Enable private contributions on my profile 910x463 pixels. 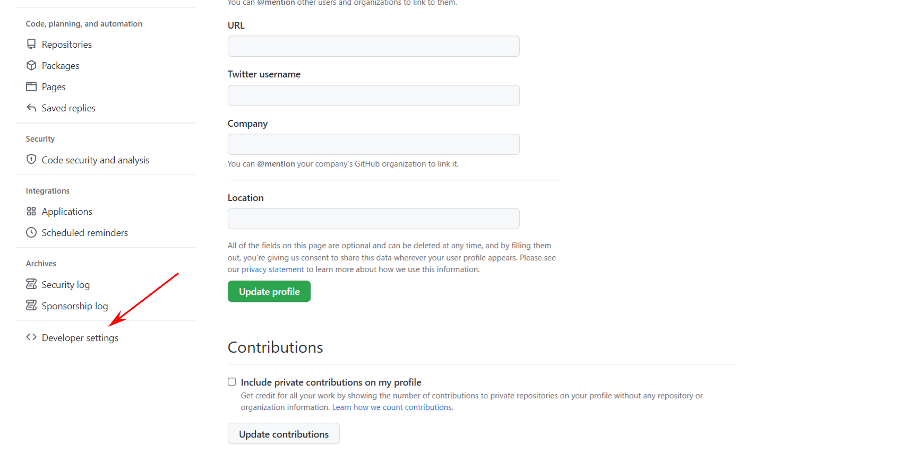click(x=231, y=381)
